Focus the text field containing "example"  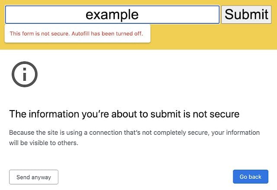pyautogui.click(x=112, y=15)
